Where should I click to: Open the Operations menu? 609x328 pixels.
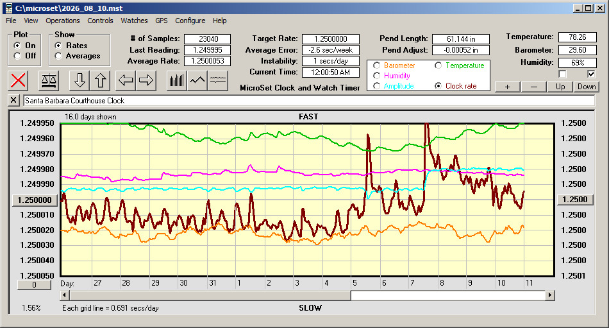[x=63, y=21]
